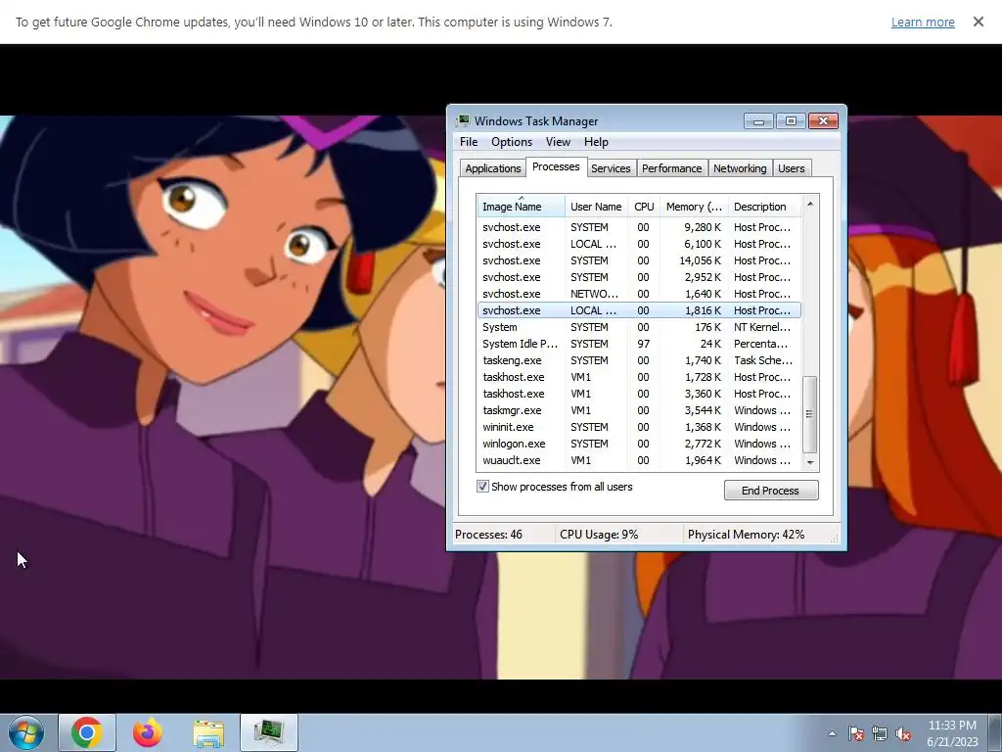The image size is (1002, 752).
Task: Sort by User Name column header
Action: pos(596,207)
